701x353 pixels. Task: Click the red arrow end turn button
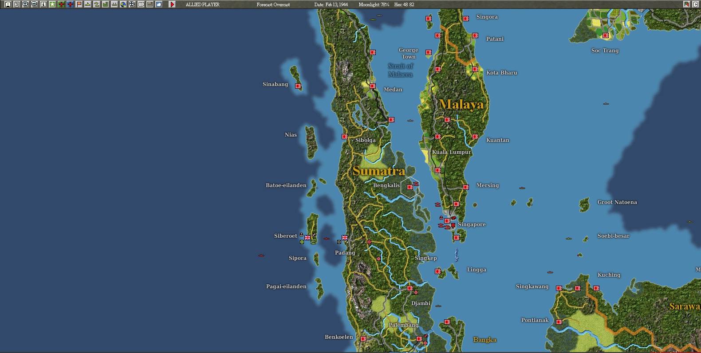pyautogui.click(x=172, y=4)
